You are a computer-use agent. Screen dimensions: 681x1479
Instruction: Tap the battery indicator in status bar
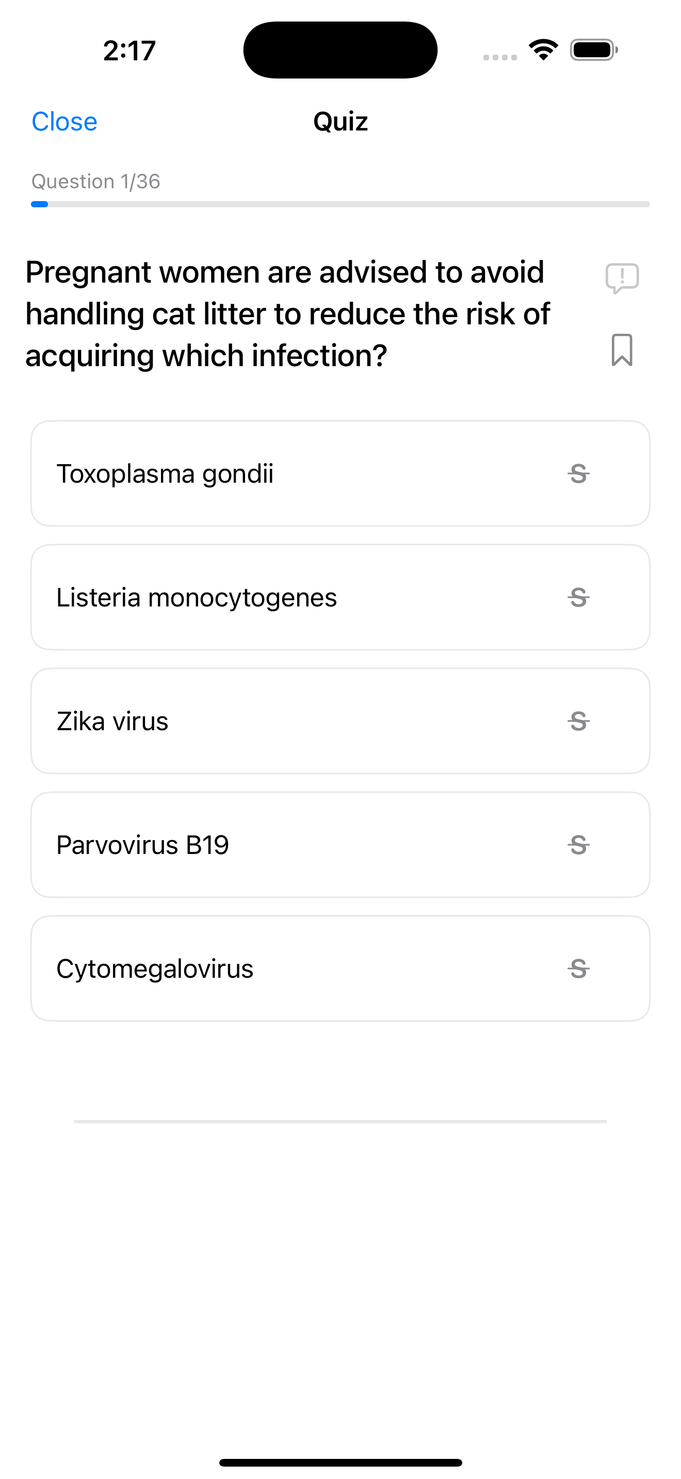pos(594,50)
